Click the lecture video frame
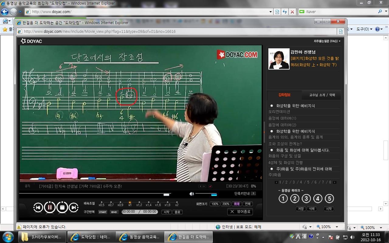Screen dimensions: 389x243 tap(141, 113)
